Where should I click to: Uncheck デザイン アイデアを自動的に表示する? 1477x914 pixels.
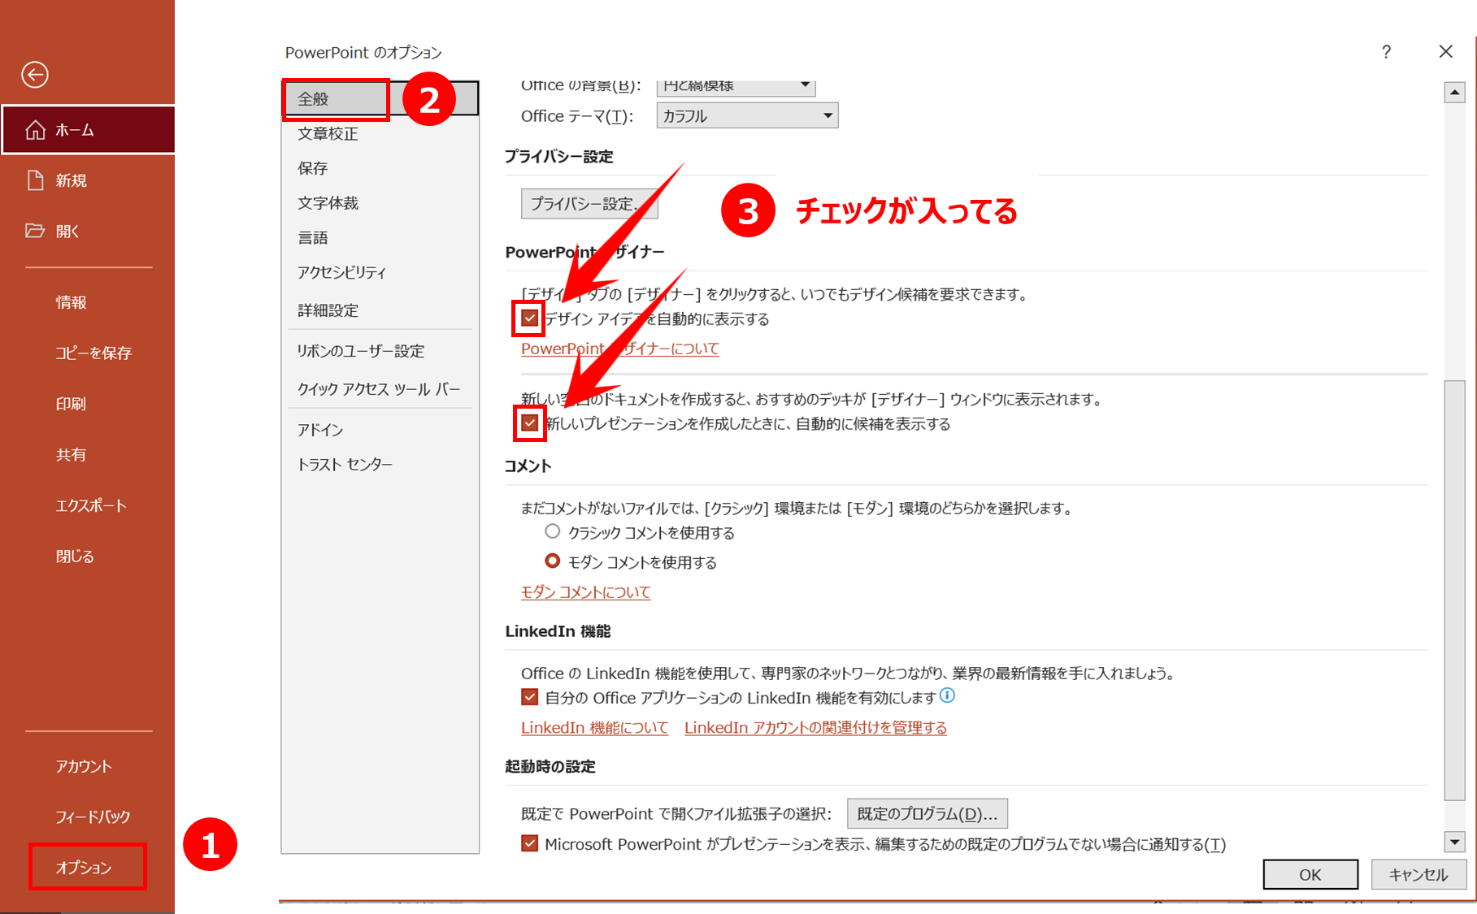529,318
